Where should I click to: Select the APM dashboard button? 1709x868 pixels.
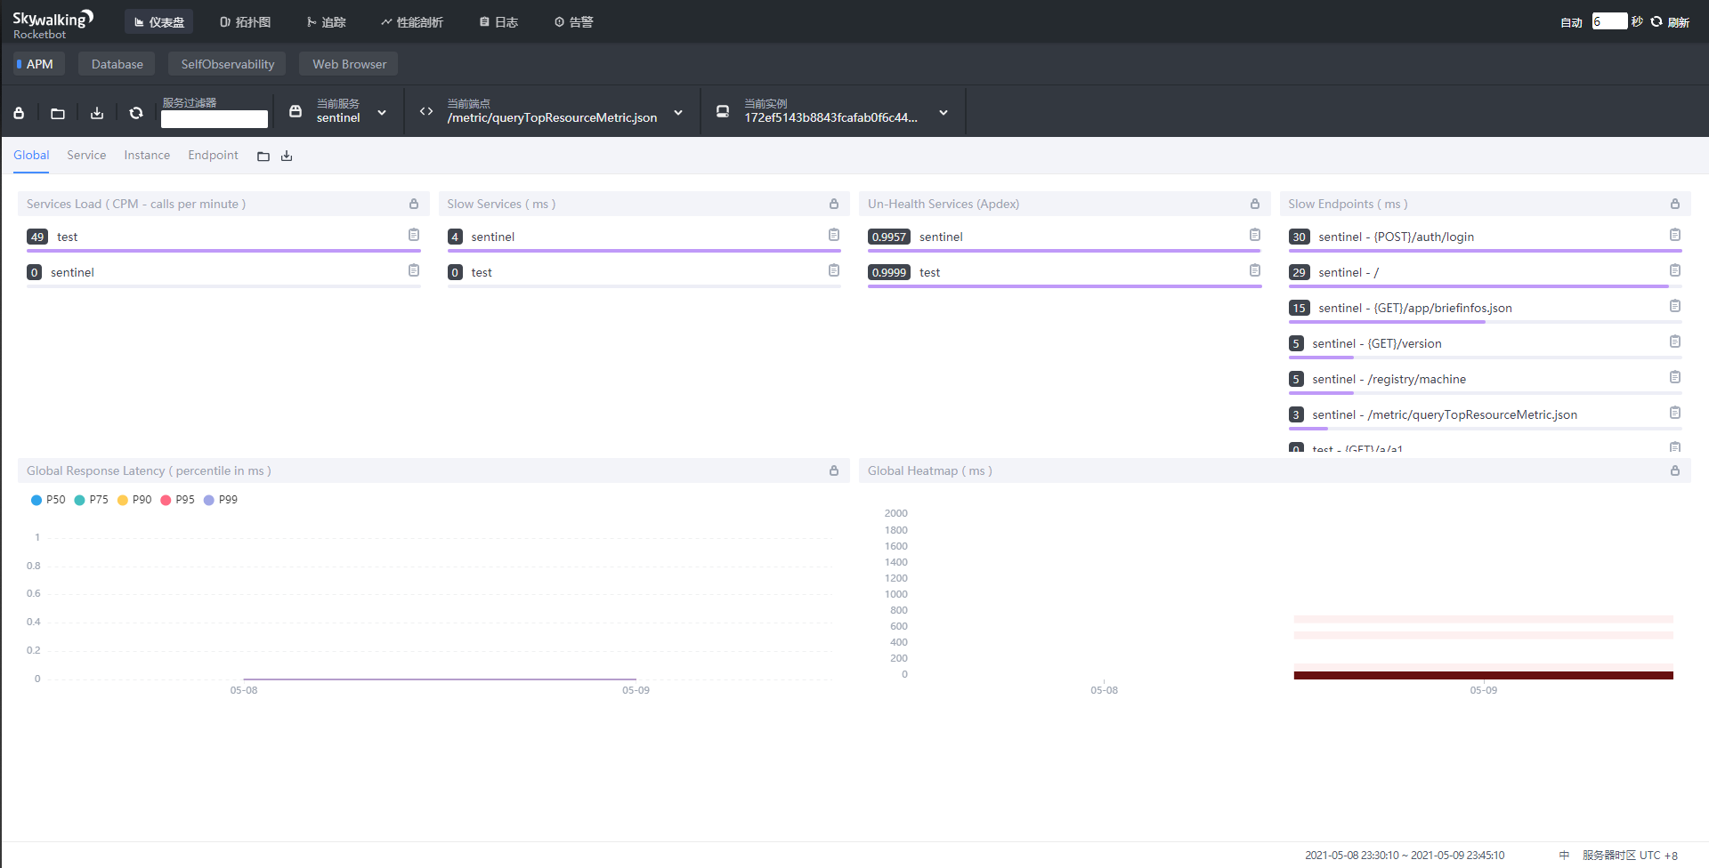point(39,64)
